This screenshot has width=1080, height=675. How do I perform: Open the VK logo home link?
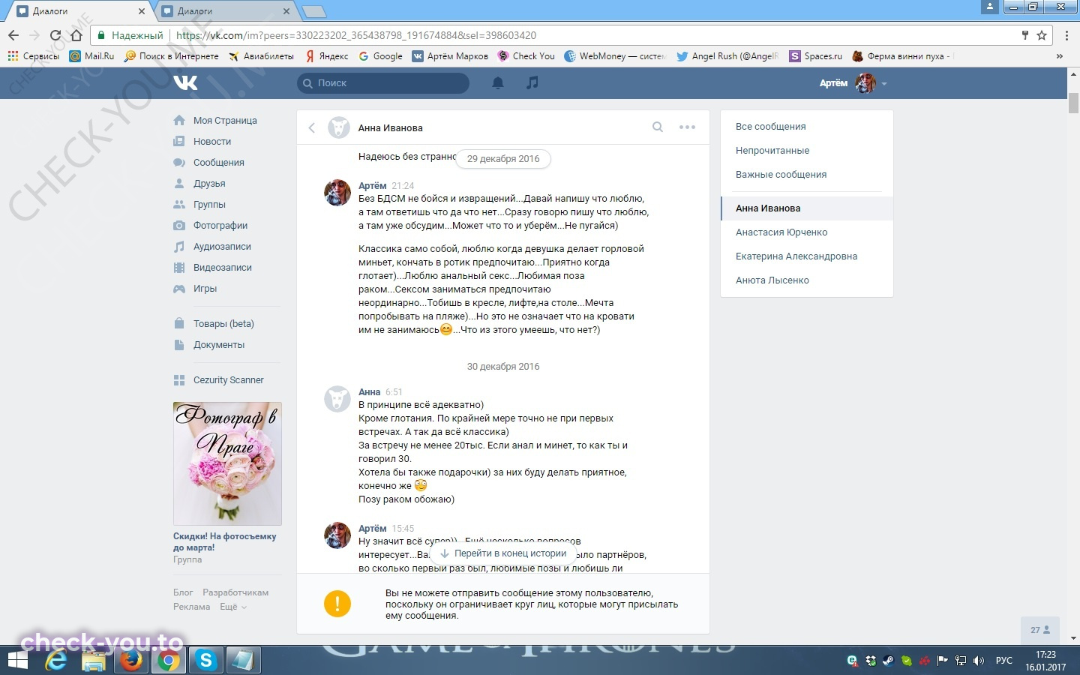tap(185, 82)
